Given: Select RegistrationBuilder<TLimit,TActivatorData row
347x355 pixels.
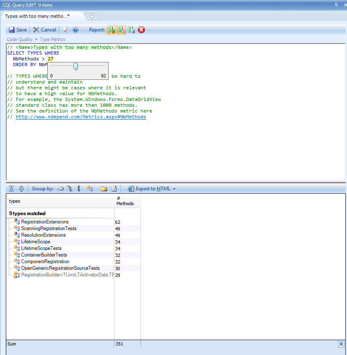Looking at the screenshot, I should (73, 275).
